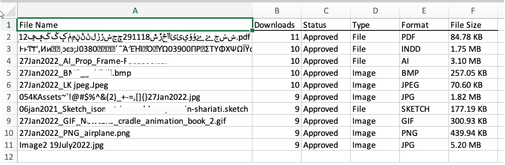The width and height of the screenshot is (505, 165).
Task: Click the Status header cell
Action: point(326,25)
